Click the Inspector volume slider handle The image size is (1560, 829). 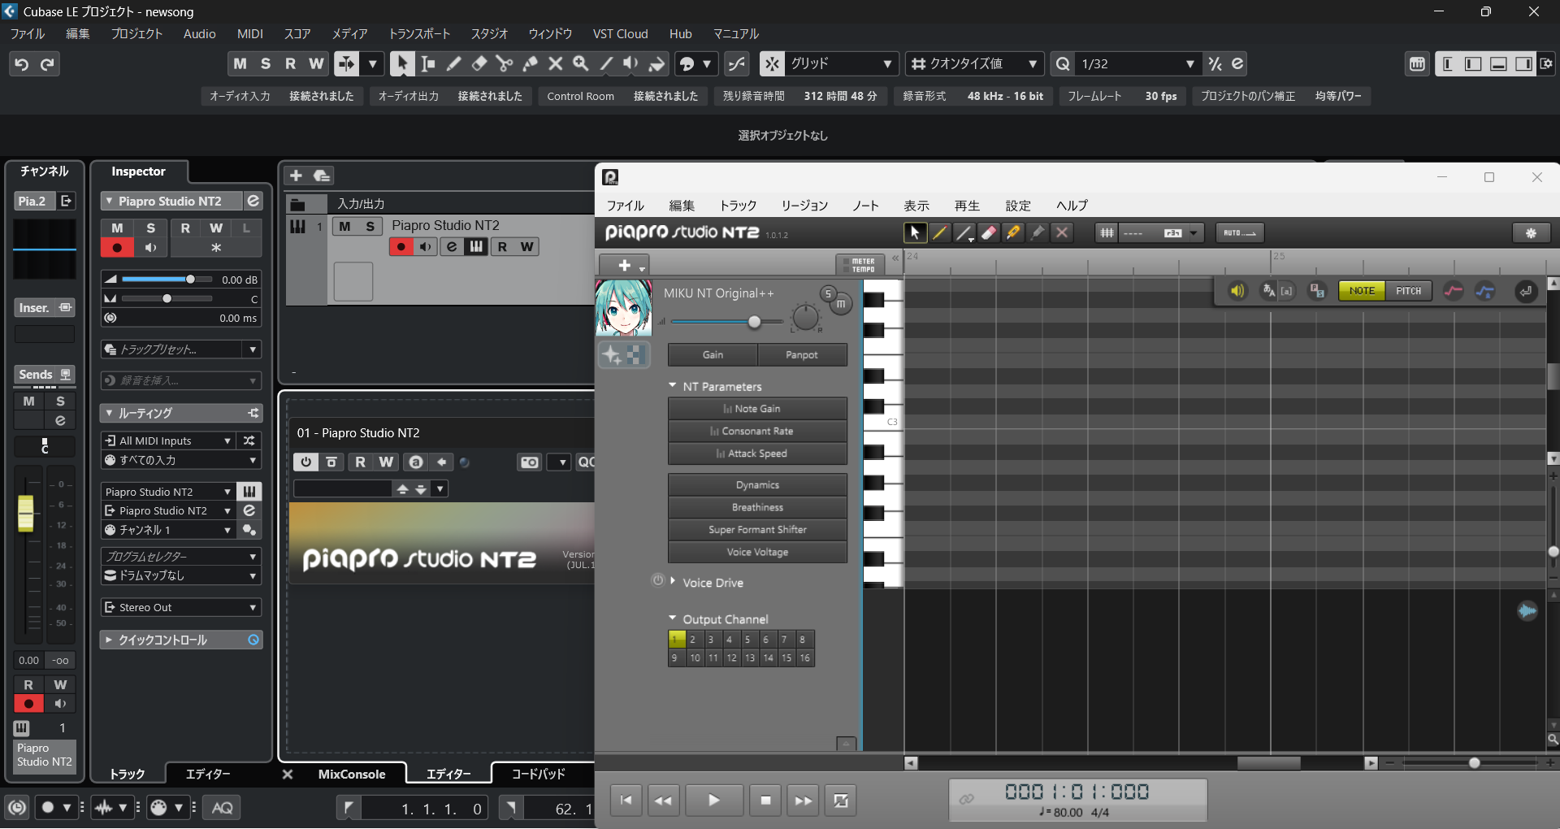(x=190, y=279)
